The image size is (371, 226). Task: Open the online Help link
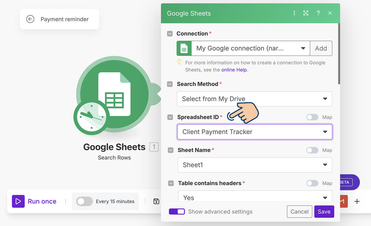click(x=234, y=70)
